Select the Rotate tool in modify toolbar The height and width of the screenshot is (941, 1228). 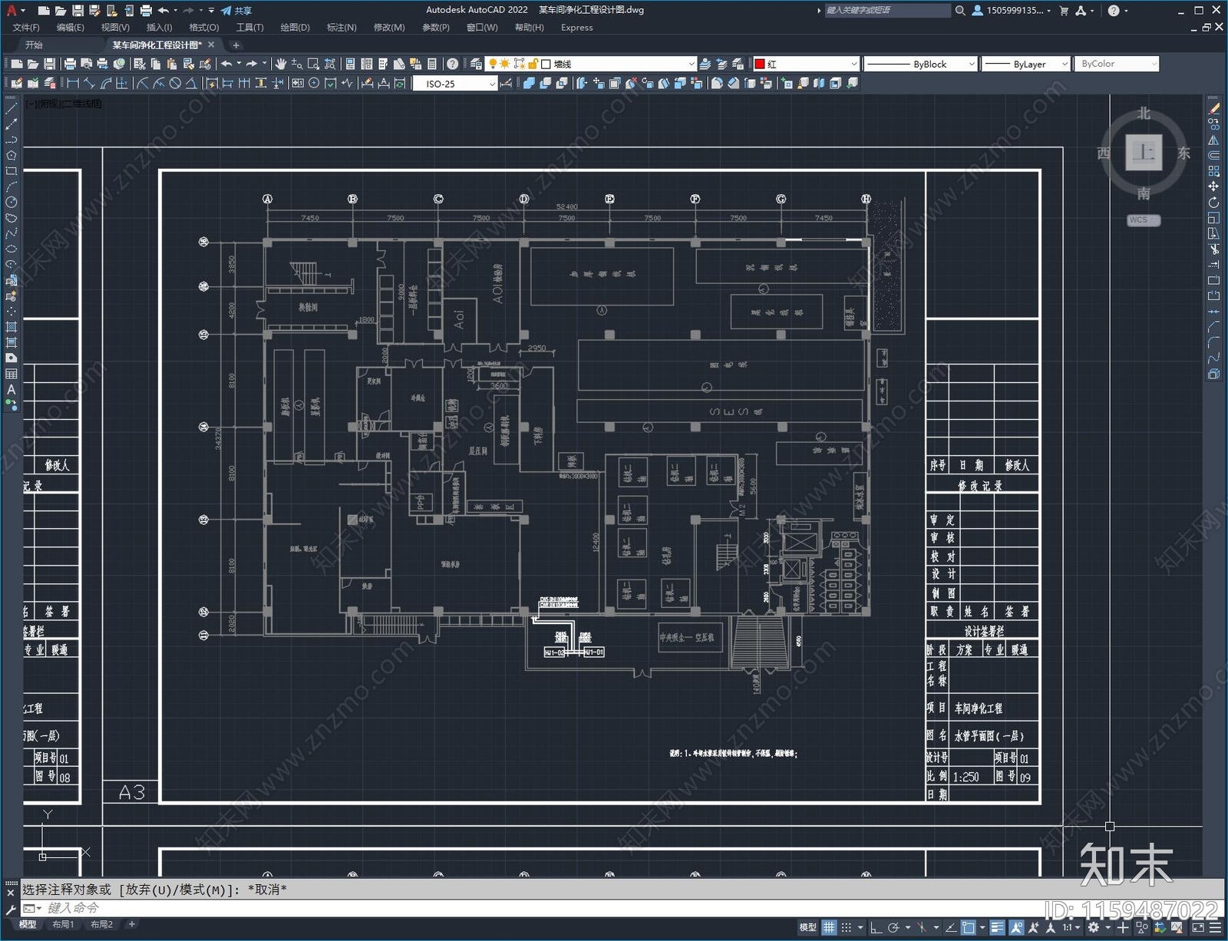click(1213, 203)
